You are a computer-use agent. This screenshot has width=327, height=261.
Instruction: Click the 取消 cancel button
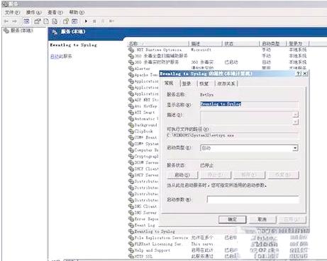262,219
